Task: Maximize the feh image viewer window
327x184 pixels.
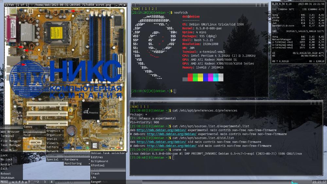Action: pyautogui.click(x=121, y=5)
